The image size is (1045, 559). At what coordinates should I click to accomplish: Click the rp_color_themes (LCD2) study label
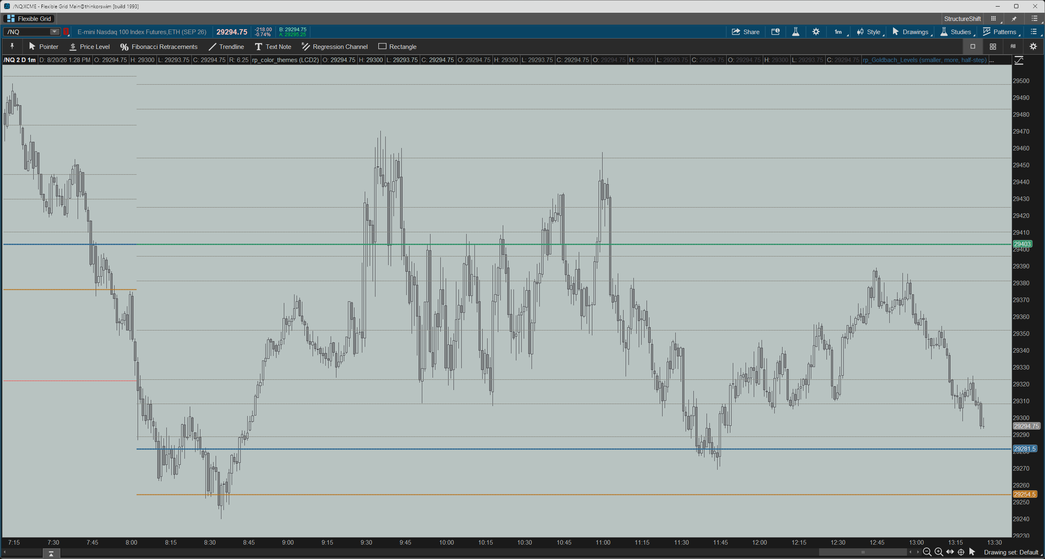pyautogui.click(x=285, y=60)
